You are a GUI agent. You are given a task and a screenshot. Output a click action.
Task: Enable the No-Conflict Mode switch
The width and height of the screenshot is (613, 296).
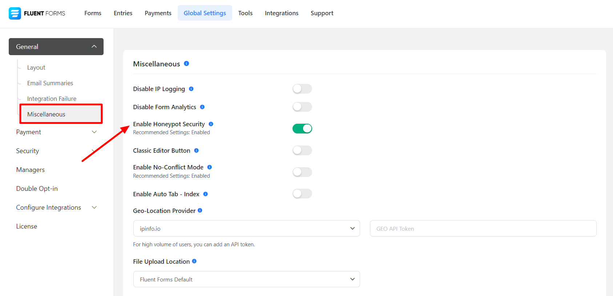coord(302,172)
